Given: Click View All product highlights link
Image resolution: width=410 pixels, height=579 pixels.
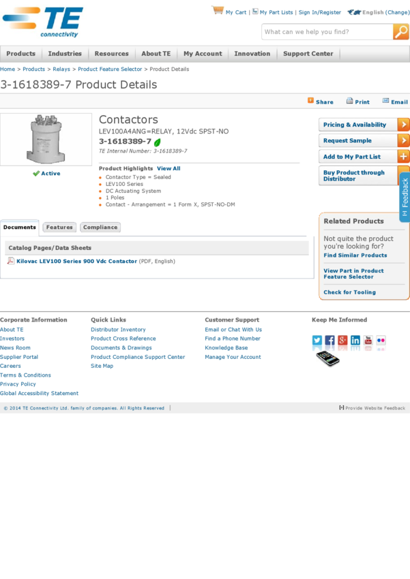Looking at the screenshot, I should coord(169,168).
